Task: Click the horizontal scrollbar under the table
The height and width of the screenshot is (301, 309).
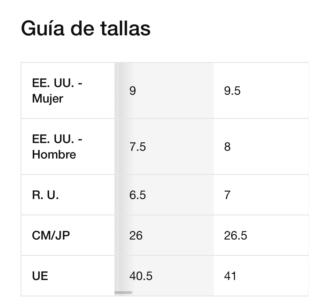Action: (x=123, y=292)
